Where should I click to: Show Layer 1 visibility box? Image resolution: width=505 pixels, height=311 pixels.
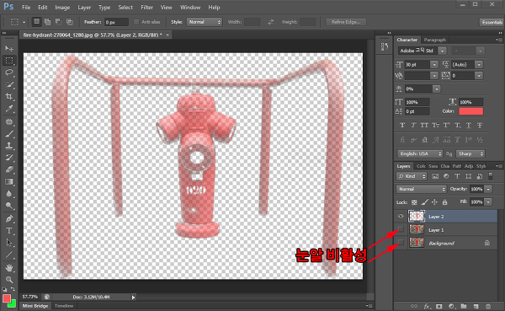[401, 229]
